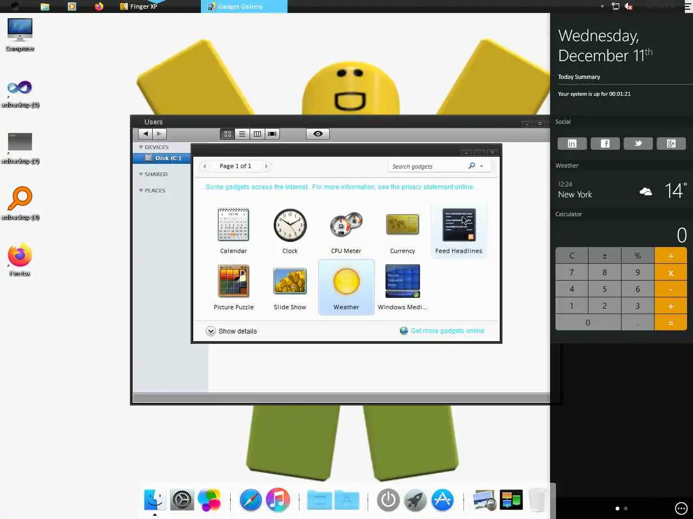Go to next gadget page

click(x=266, y=166)
